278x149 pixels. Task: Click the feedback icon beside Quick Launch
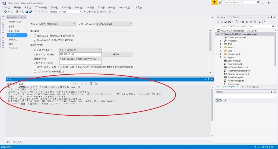220,2
